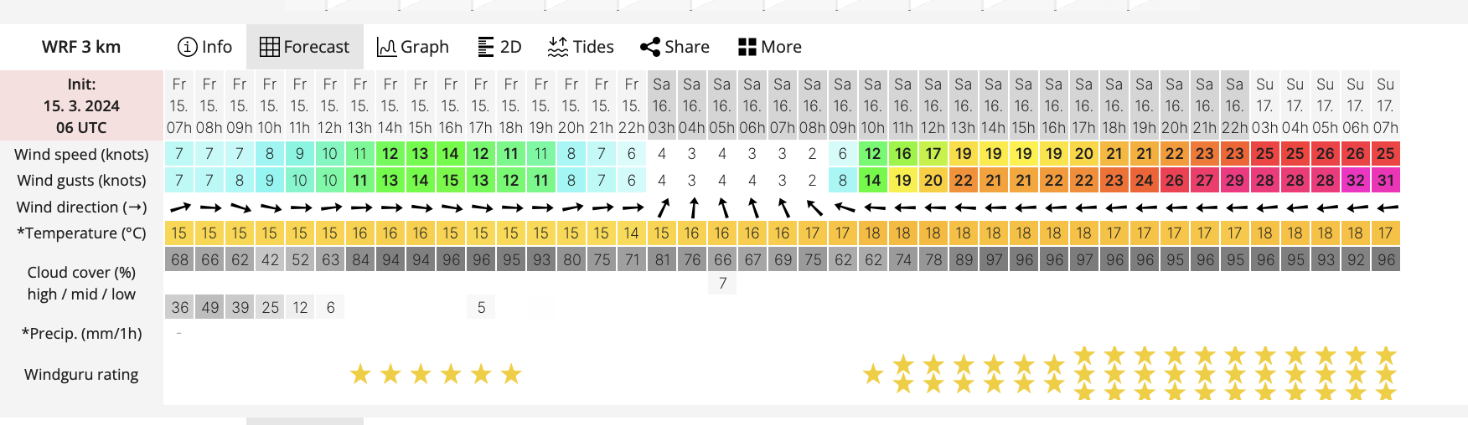Select the Fr 15. 07h column header
Viewport: 1468px width, 425px height.
178,105
